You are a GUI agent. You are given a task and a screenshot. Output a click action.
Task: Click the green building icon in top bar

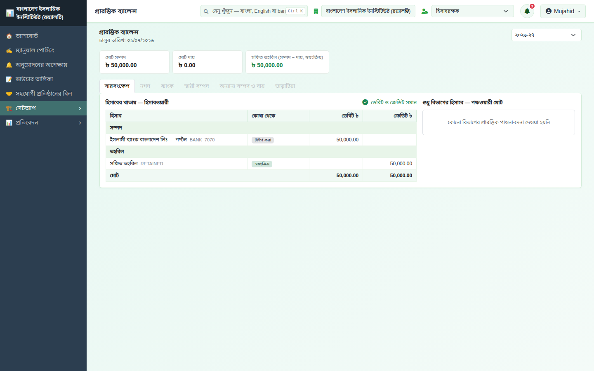pyautogui.click(x=316, y=12)
